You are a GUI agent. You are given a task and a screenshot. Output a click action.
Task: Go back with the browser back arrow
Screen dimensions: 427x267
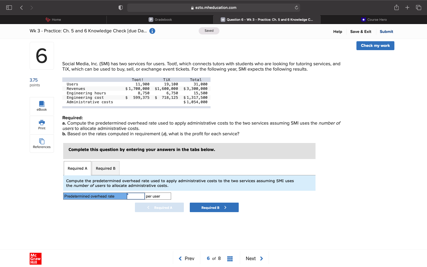[21, 8]
